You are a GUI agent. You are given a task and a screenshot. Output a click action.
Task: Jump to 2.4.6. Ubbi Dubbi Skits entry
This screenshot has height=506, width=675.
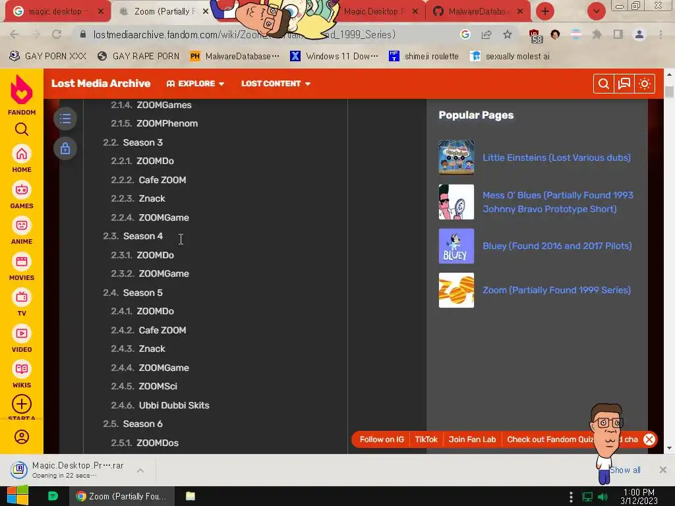coord(160,405)
